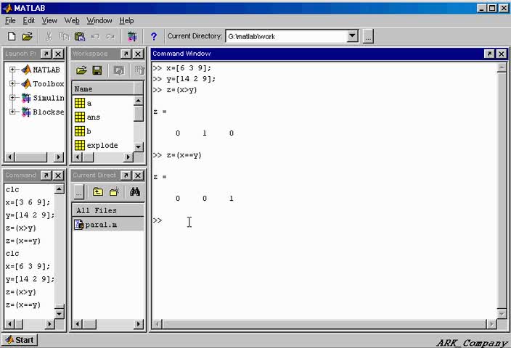The width and height of the screenshot is (511, 348).
Task: Expand the MATLAB node in Launch Pad
Action: click(12, 70)
